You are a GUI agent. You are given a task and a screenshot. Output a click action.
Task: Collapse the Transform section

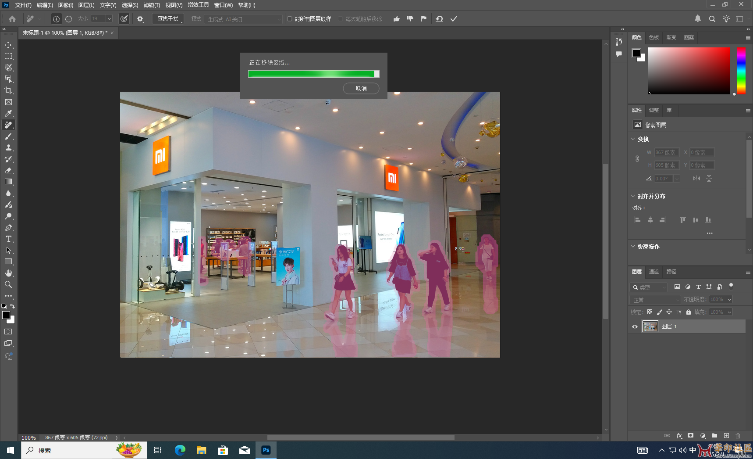633,139
